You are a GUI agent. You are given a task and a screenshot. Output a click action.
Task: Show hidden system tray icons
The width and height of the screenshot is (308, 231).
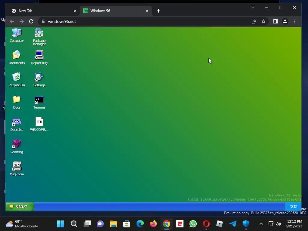pyautogui.click(x=261, y=224)
